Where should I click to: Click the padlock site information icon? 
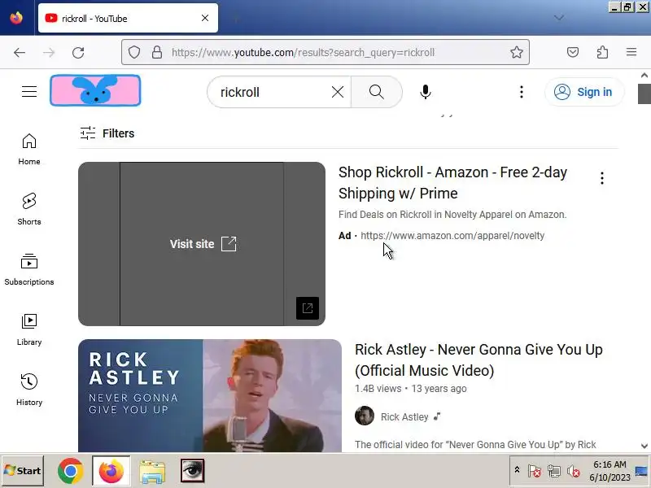click(157, 52)
